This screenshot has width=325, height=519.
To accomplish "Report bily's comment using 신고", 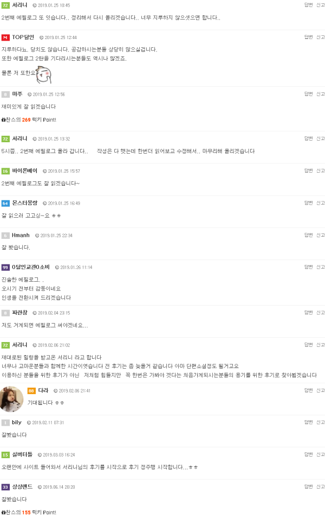I will point(320,422).
